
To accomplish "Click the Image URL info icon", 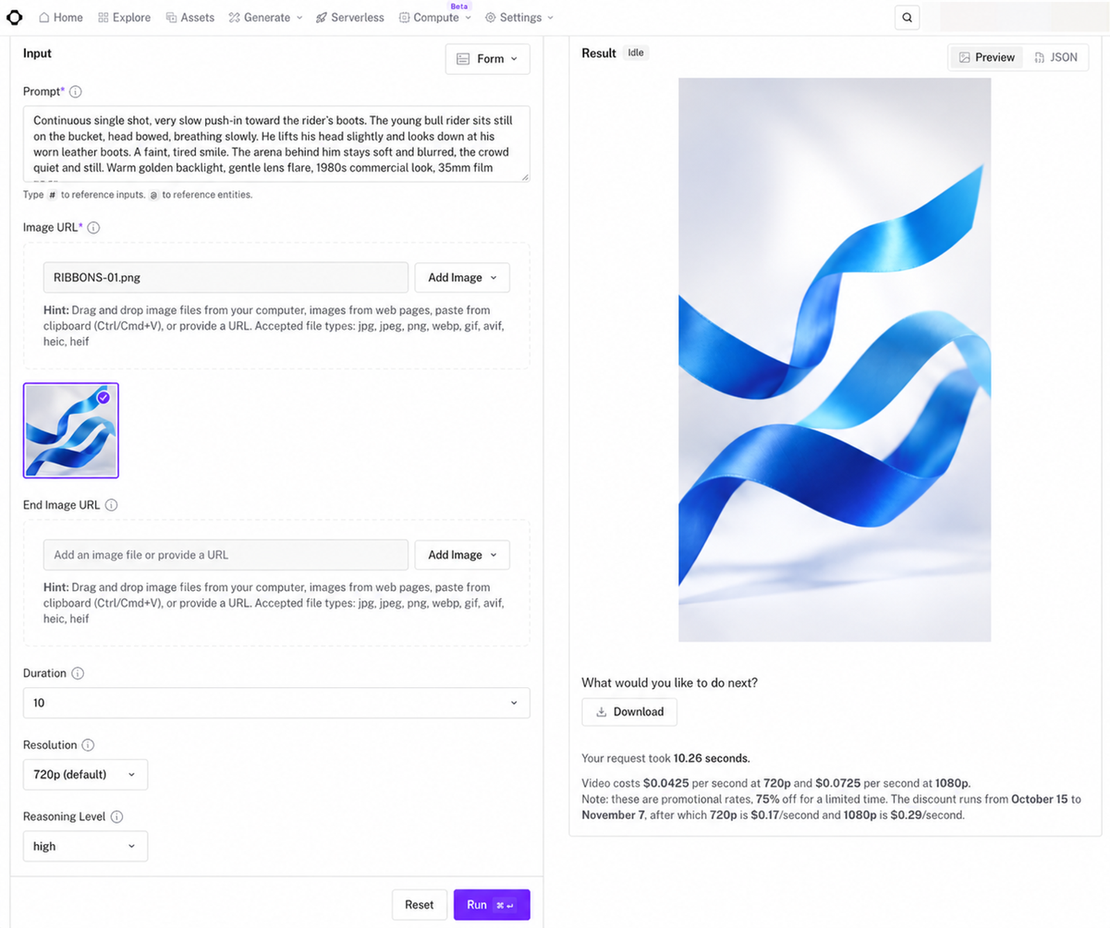I will point(94,227).
